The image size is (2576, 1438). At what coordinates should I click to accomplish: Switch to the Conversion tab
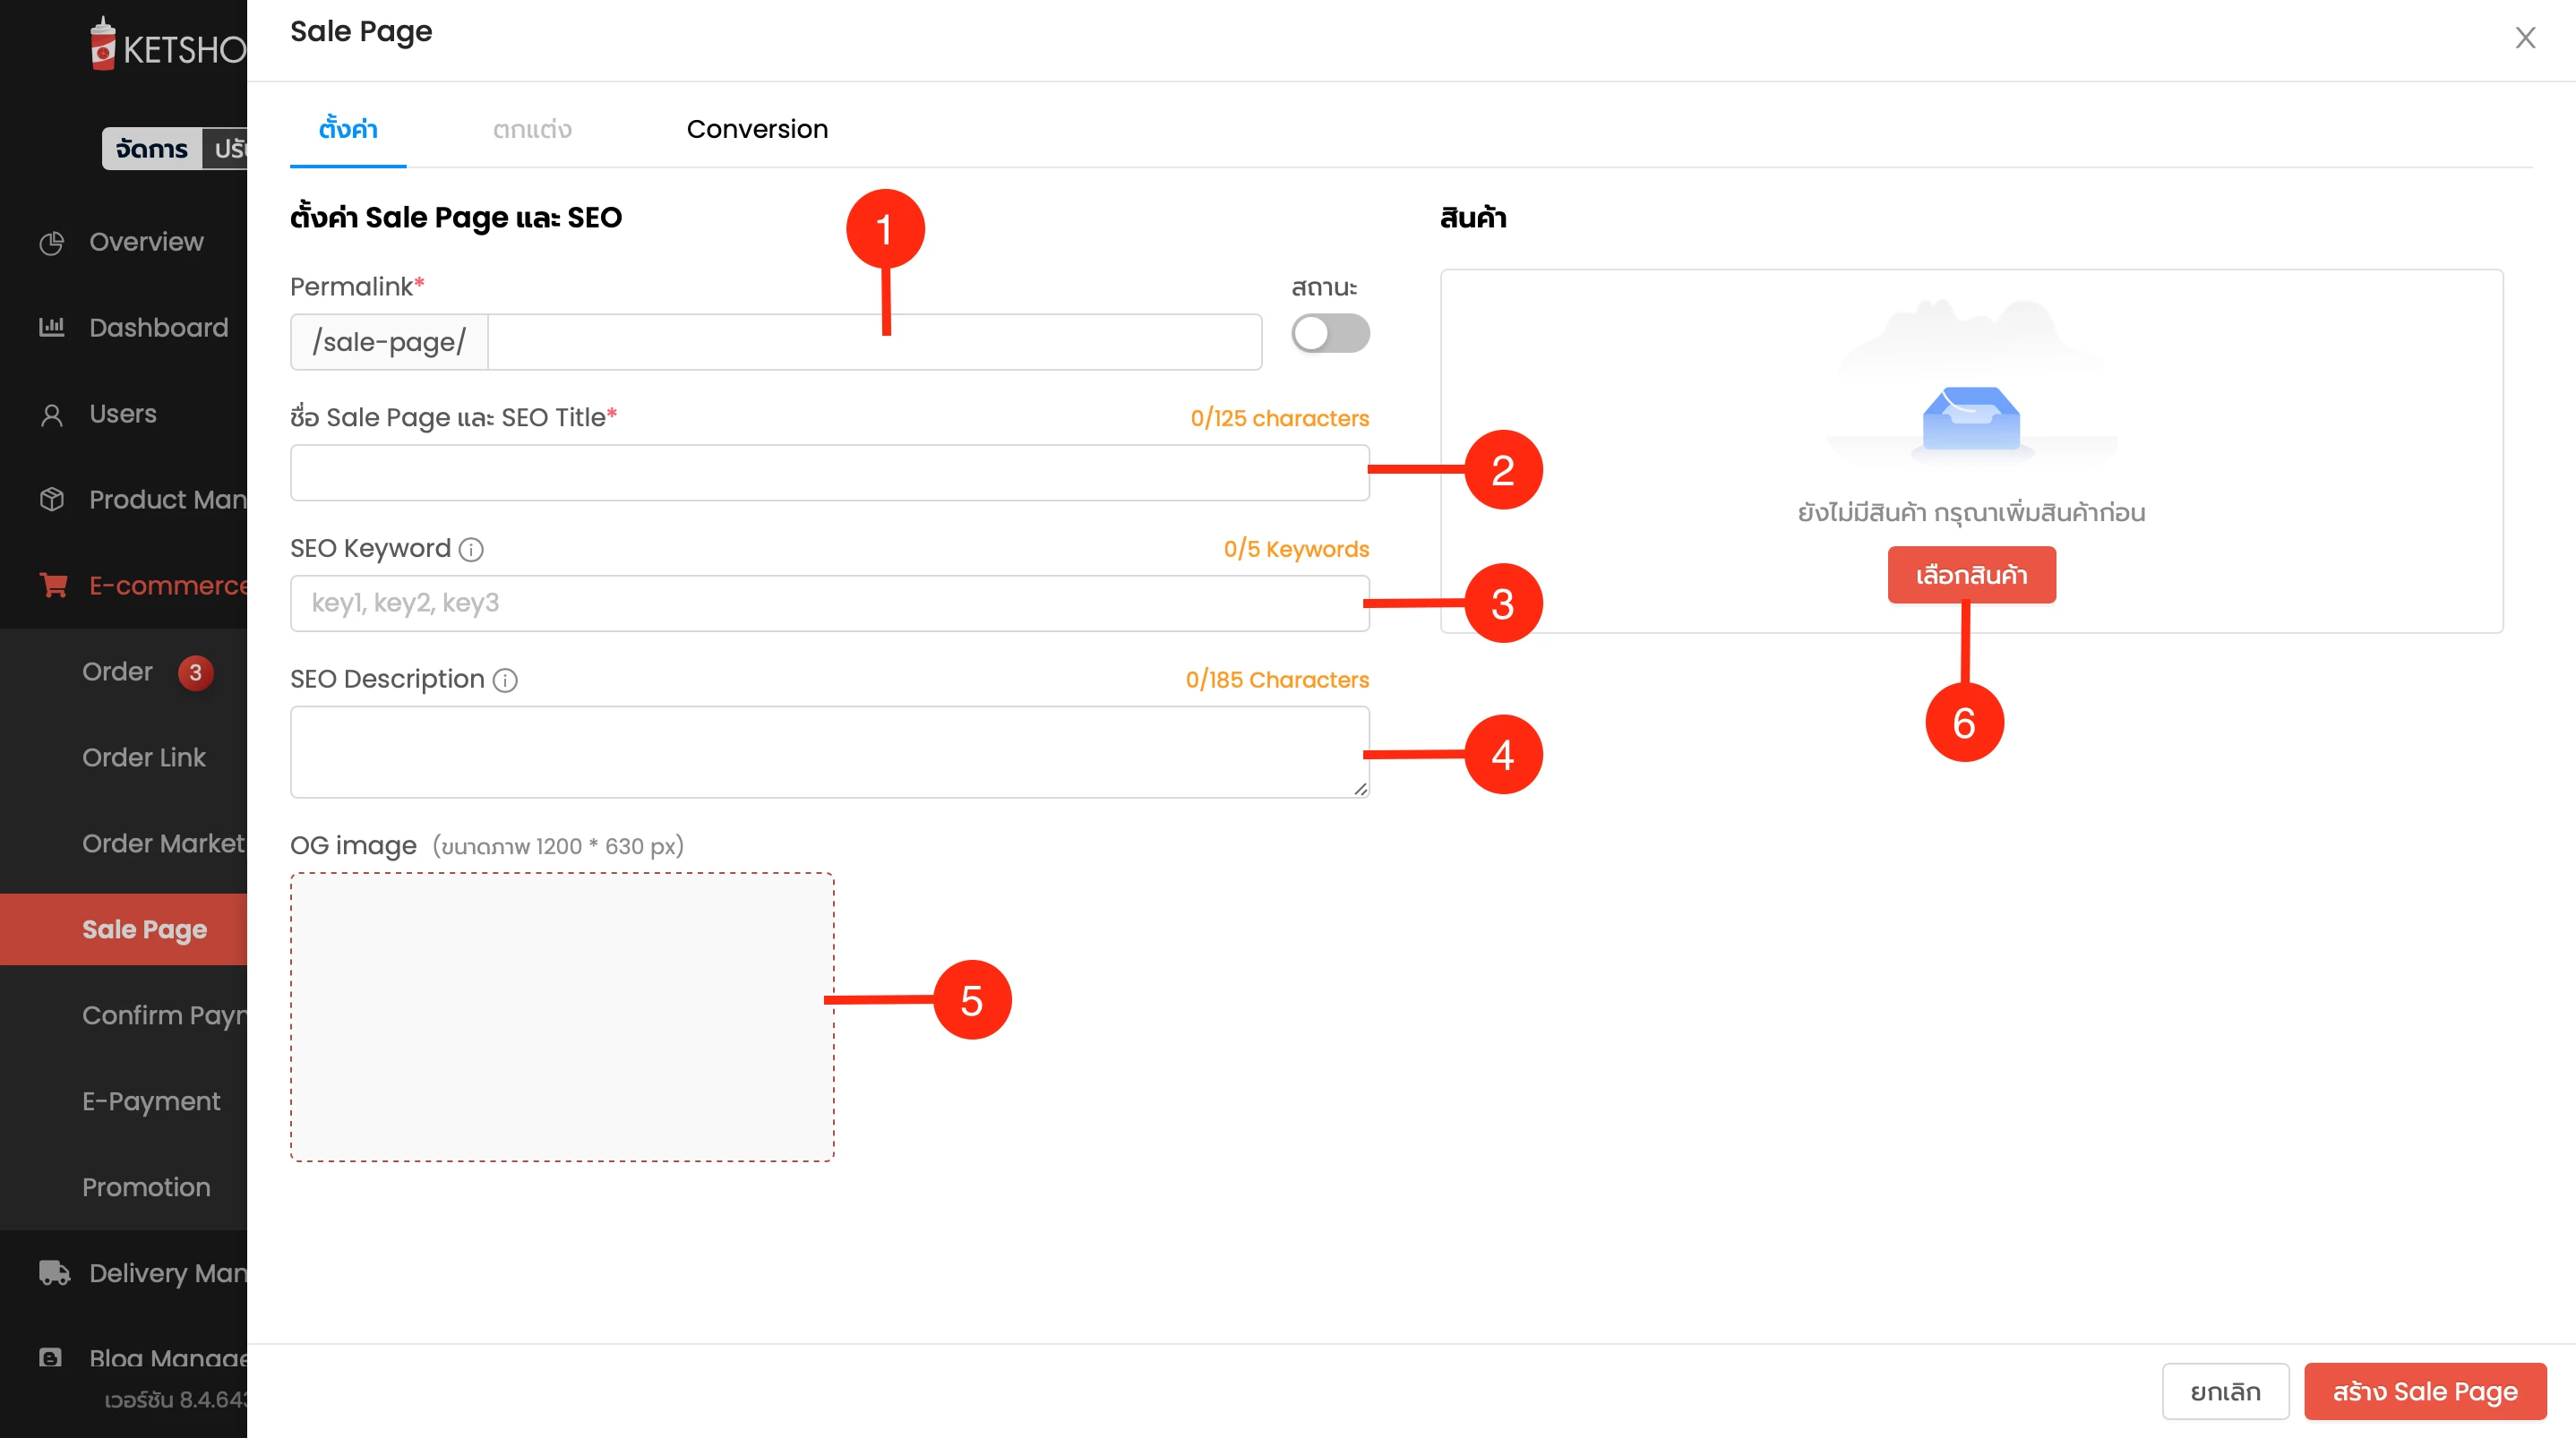(x=757, y=129)
